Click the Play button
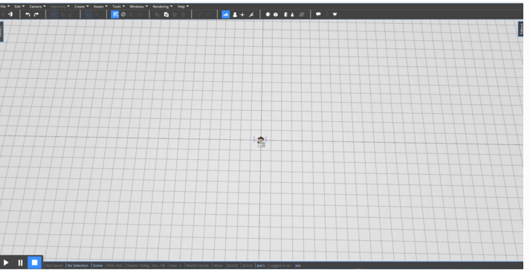530x270 pixels. pos(6,263)
